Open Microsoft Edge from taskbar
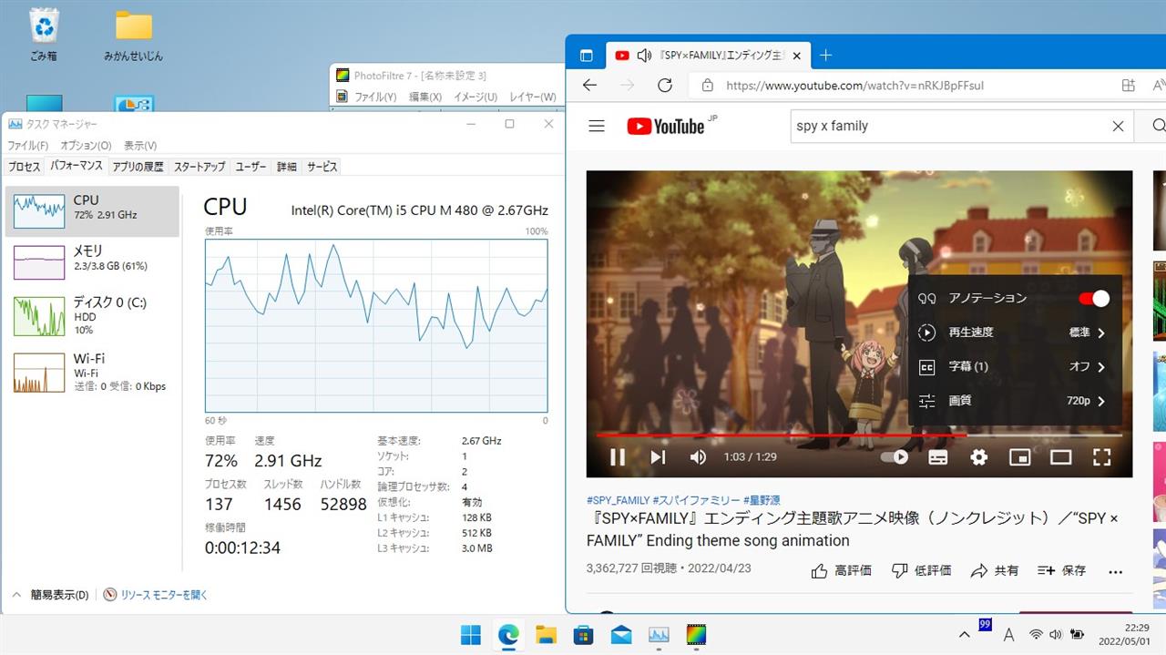Viewport: 1166px width, 655px height. 508,634
